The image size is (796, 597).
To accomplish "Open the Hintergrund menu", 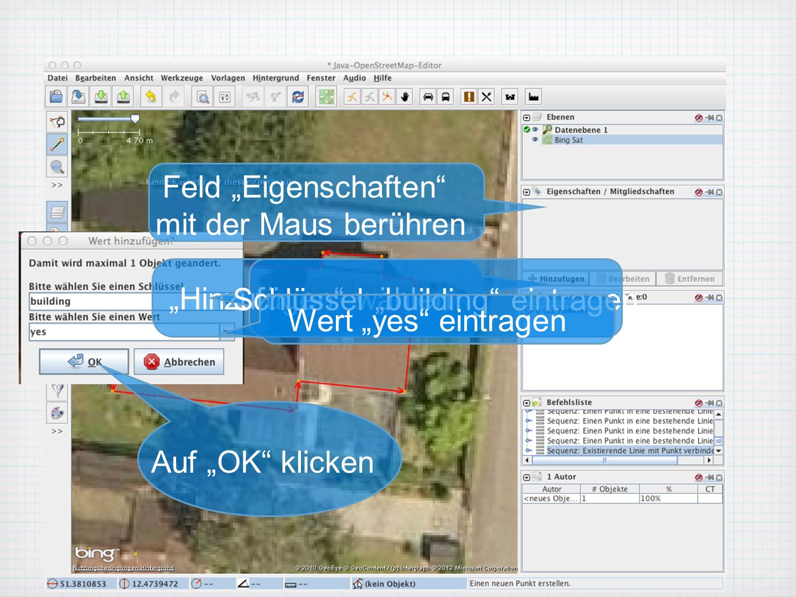I will [276, 78].
